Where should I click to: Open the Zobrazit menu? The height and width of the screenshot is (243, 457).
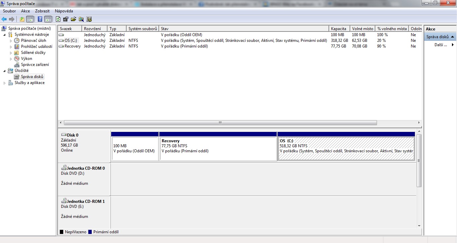[x=42, y=11]
